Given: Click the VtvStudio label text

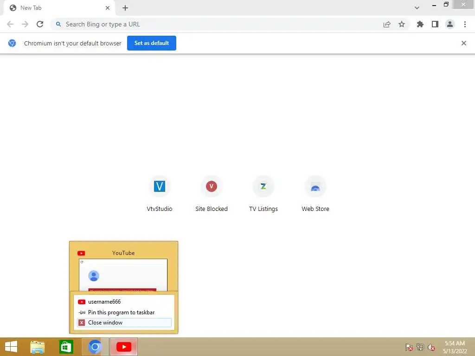Looking at the screenshot, I should pos(160,209).
